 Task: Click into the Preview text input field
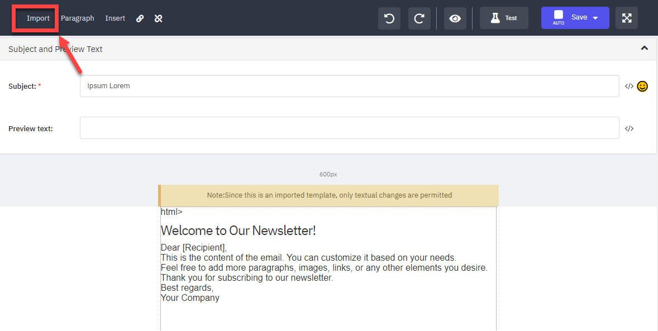[349, 128]
